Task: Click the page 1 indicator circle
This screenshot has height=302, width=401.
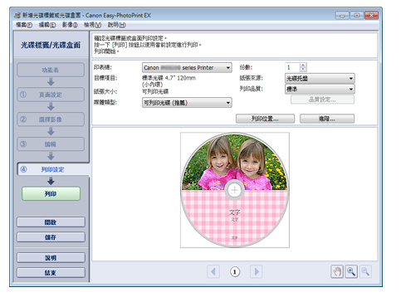Action: point(235,272)
